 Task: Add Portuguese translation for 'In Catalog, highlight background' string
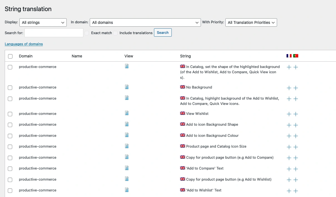[x=296, y=99]
